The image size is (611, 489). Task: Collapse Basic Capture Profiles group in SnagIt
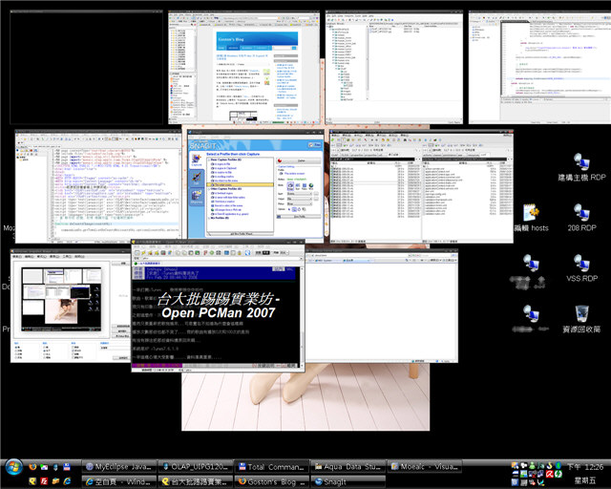[208, 159]
